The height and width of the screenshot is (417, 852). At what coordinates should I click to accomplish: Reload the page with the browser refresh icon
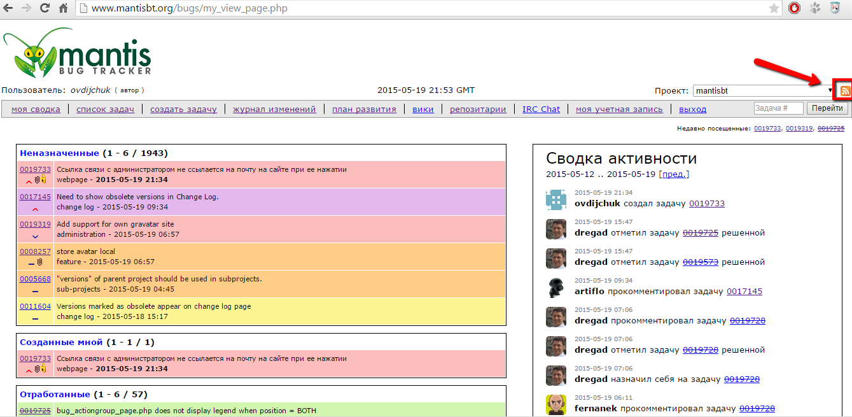(45, 8)
